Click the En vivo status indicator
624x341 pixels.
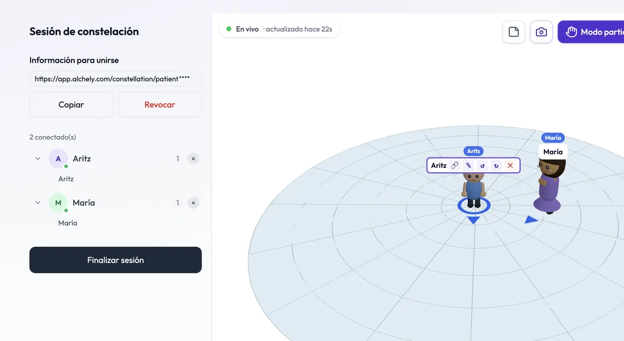[279, 29]
